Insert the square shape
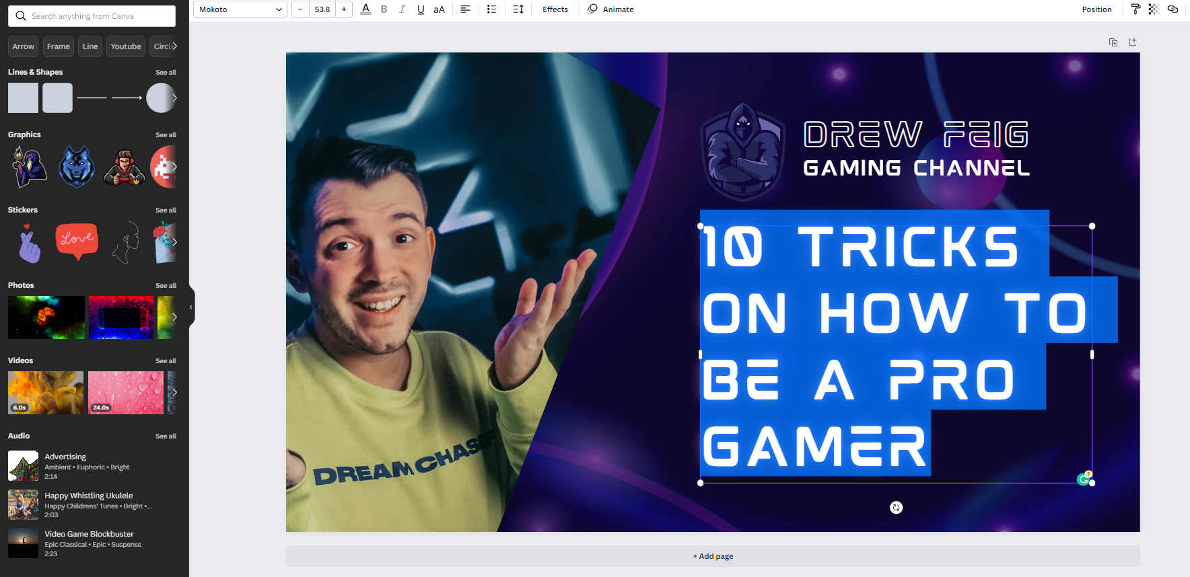Screen dimensions: 1190x577 pyautogui.click(x=23, y=98)
